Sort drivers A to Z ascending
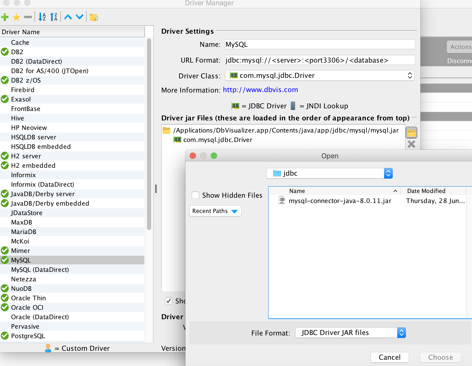The image size is (472, 366). 42,17
